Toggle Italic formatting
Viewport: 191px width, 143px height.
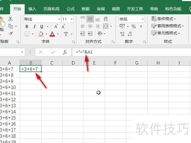pyautogui.click(x=34, y=26)
